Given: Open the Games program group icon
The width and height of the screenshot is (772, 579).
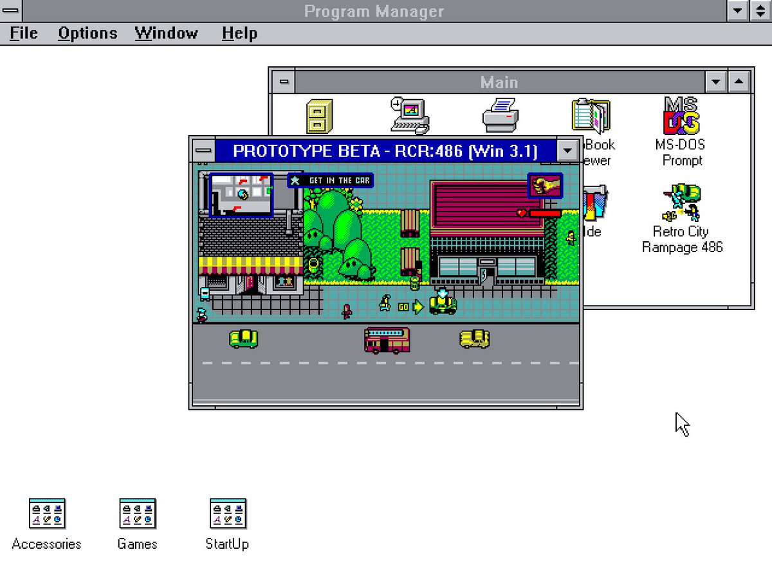Looking at the screenshot, I should click(138, 513).
